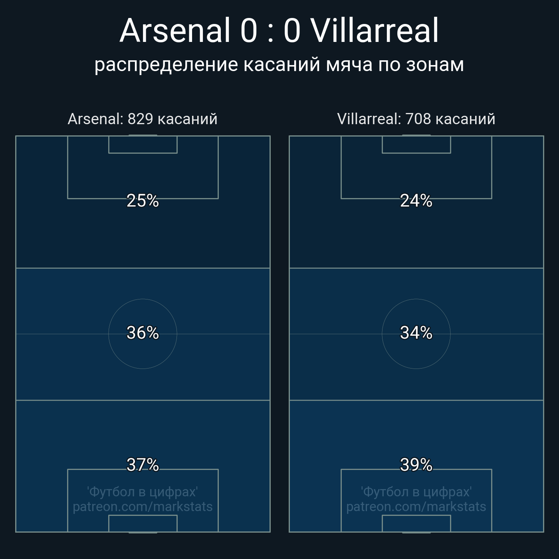Select the 'Arsenal: 829 касаний' heading
The image size is (559, 559).
click(143, 119)
